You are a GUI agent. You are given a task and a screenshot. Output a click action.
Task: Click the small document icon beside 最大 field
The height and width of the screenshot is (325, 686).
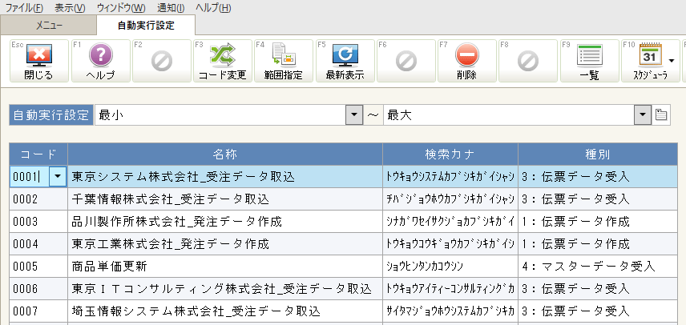click(x=661, y=115)
